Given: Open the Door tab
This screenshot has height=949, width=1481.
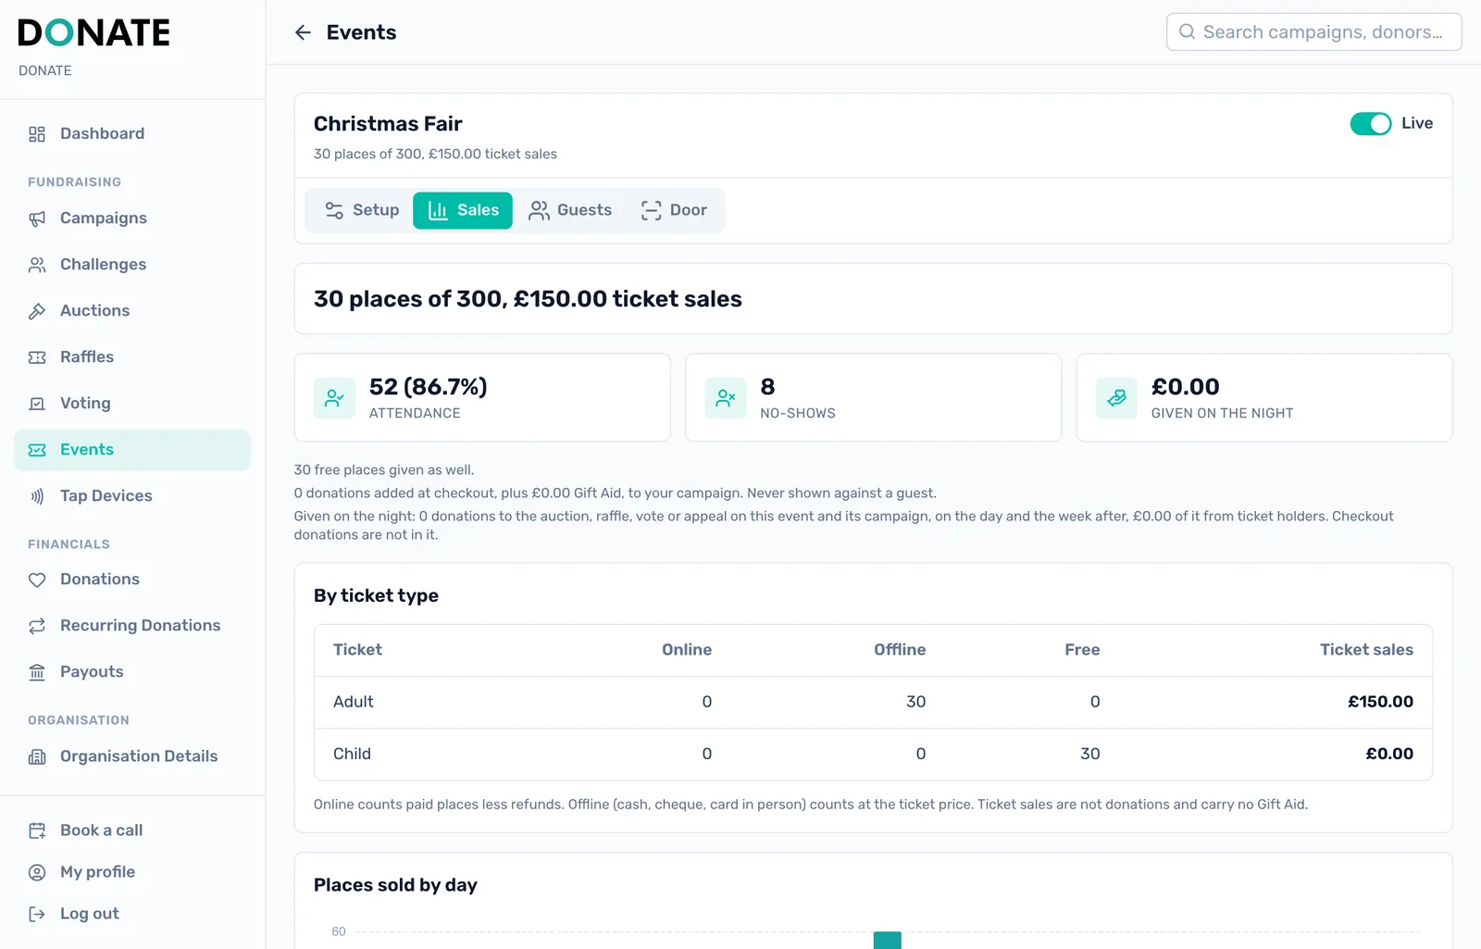Looking at the screenshot, I should 675,210.
